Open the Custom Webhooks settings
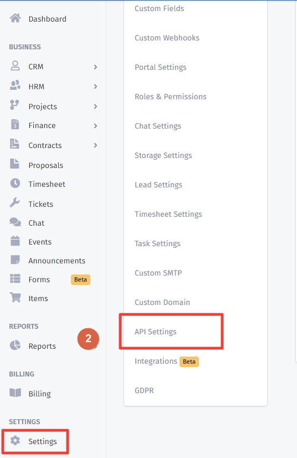The width and height of the screenshot is (297, 458). pyautogui.click(x=167, y=38)
